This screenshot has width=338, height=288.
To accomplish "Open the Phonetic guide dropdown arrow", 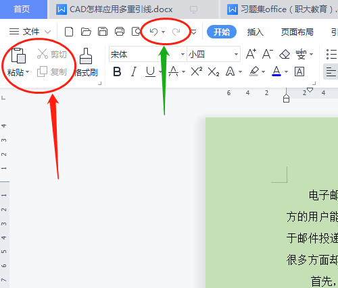I will coord(311,54).
